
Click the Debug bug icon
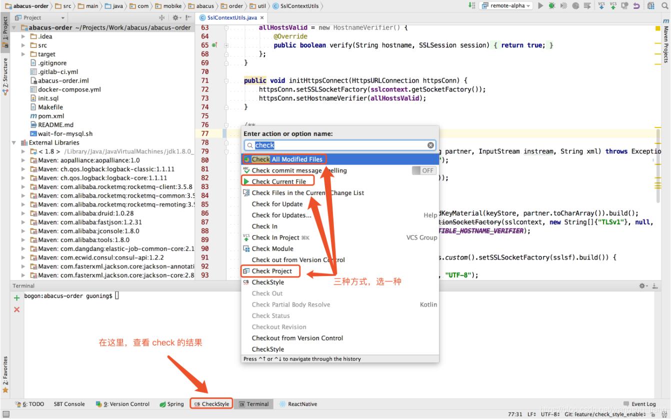click(552, 6)
